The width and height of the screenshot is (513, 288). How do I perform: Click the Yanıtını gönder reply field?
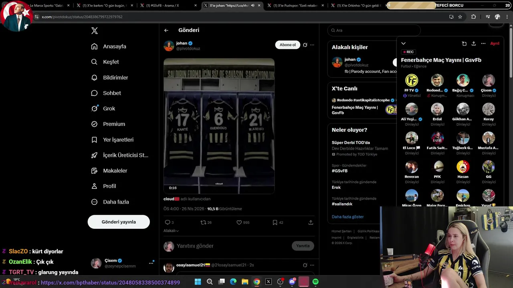[233, 246]
